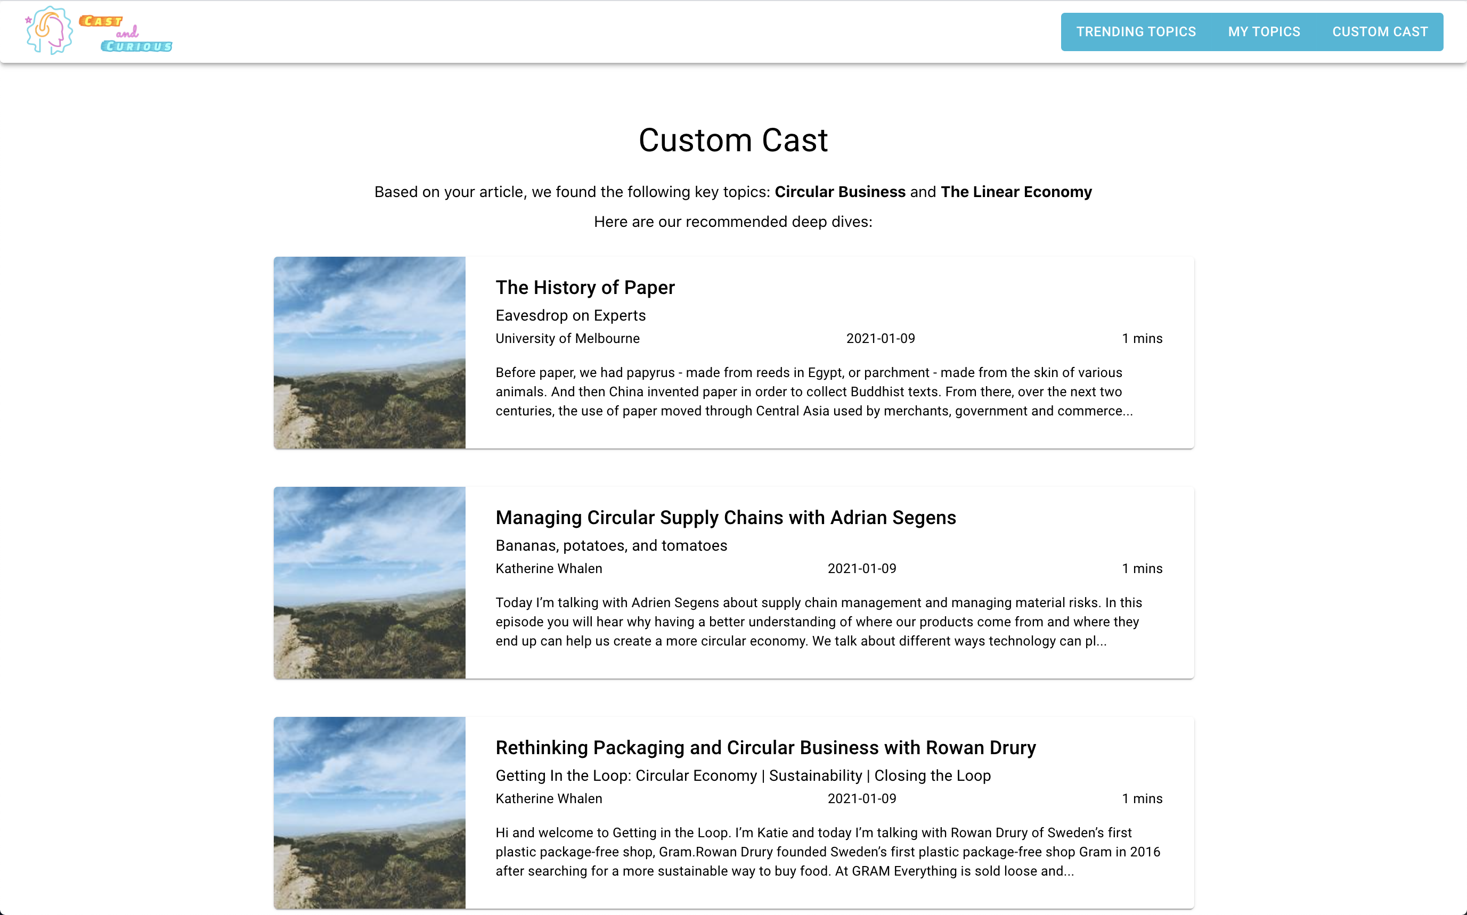Screen dimensions: 1467x915
Task: Open The History of Paper thumbnail
Action: point(369,352)
